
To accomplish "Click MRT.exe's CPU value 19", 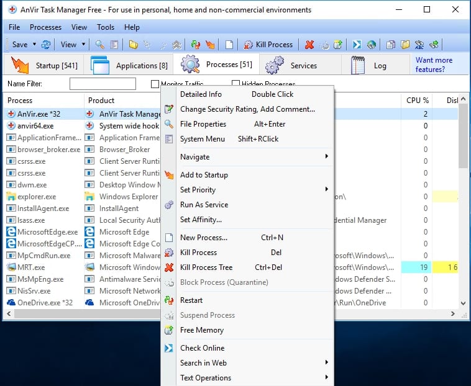I will coord(417,267).
